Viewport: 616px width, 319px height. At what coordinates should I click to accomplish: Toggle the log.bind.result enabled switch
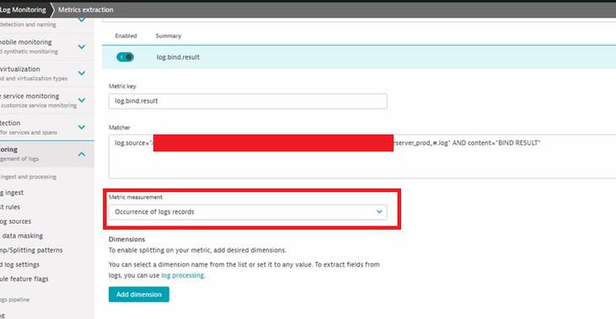(x=125, y=57)
